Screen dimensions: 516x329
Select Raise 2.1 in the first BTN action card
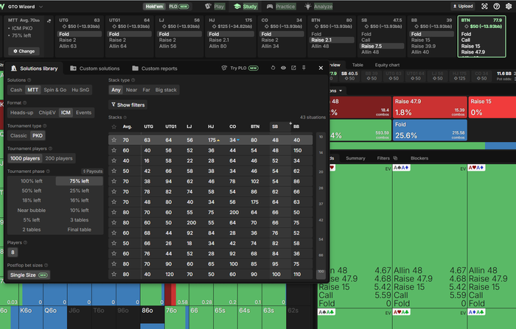coord(332,40)
